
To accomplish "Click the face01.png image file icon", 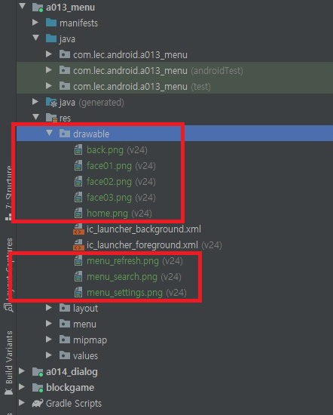I will (78, 165).
